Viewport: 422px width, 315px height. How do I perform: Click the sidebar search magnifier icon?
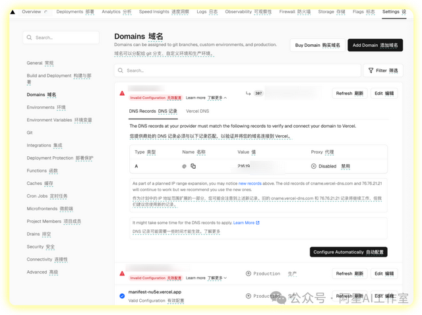point(29,38)
